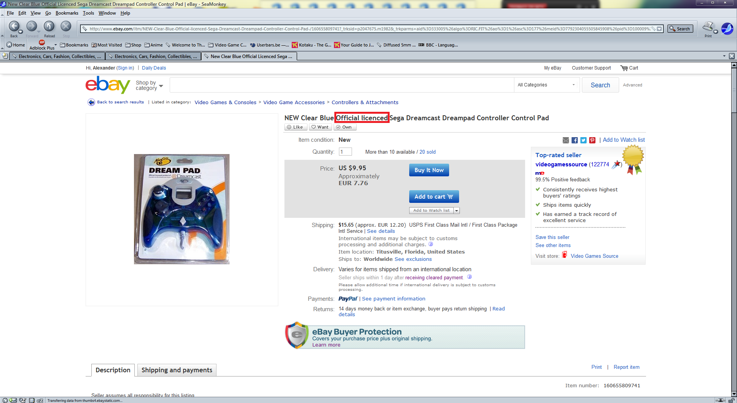Select the Description tab
Image resolution: width=737 pixels, height=403 pixels.
pos(113,370)
